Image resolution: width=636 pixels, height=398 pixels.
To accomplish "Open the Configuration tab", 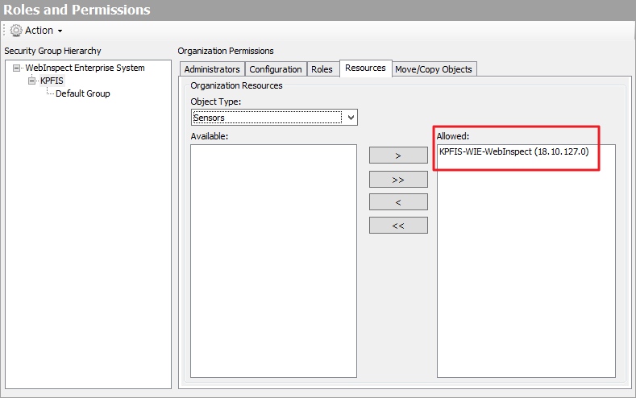I will [x=275, y=69].
